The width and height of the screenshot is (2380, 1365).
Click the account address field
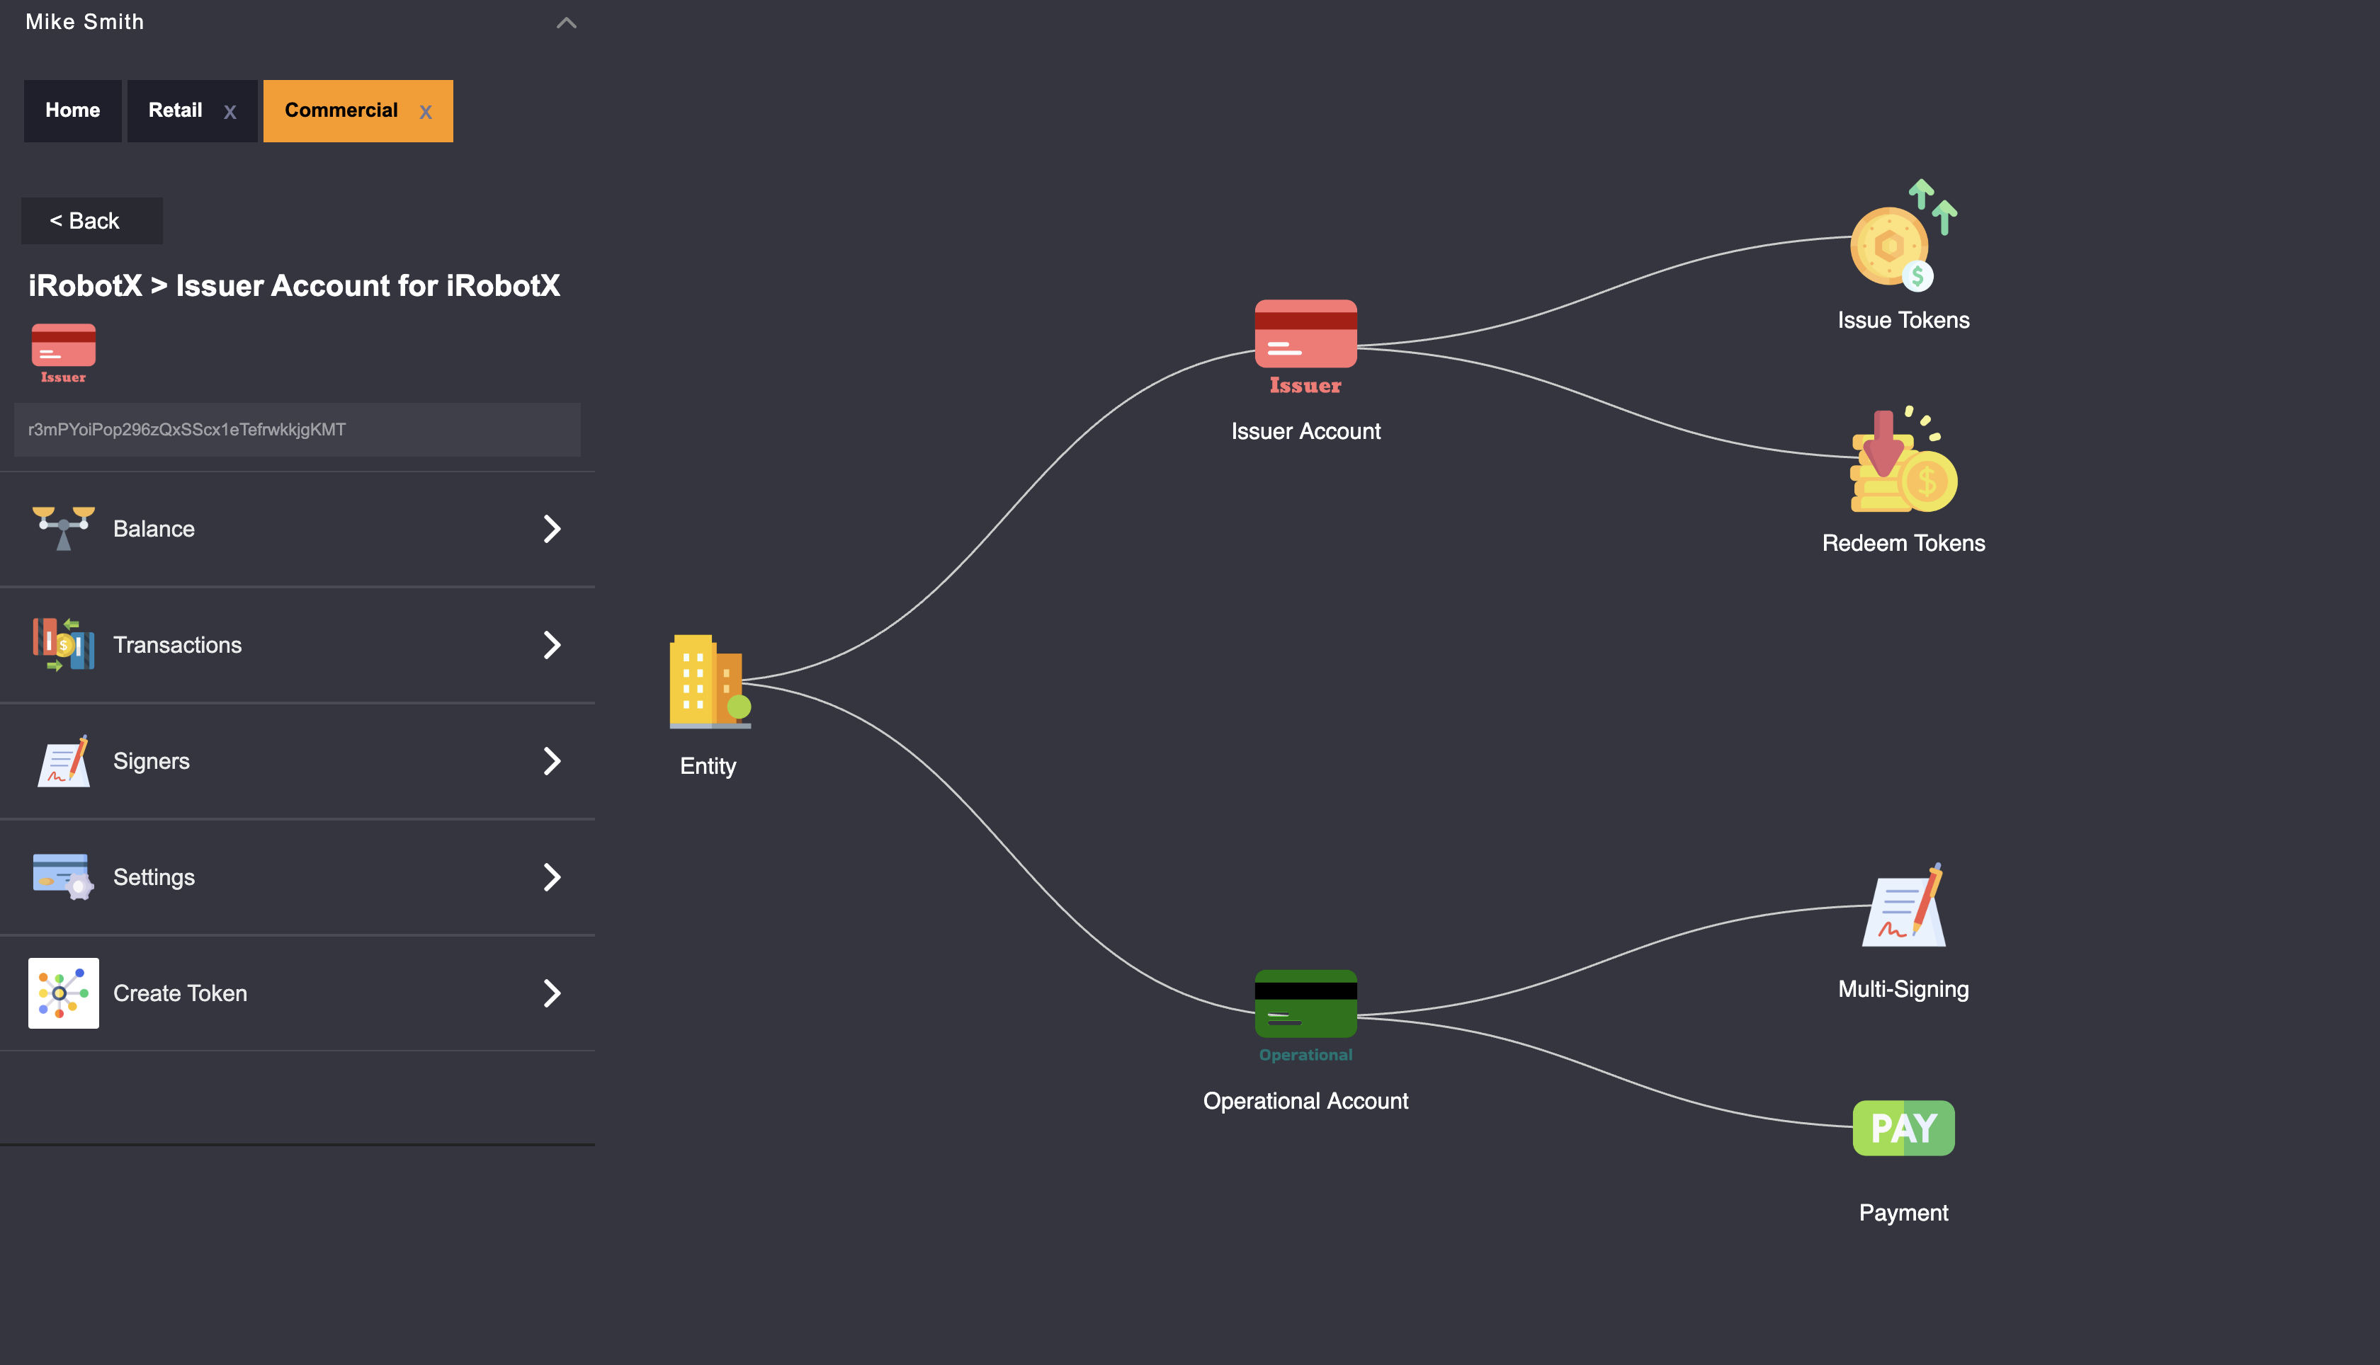coord(296,429)
